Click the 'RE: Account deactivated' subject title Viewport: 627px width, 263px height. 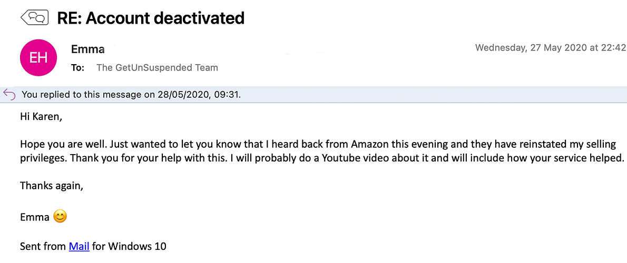[151, 18]
